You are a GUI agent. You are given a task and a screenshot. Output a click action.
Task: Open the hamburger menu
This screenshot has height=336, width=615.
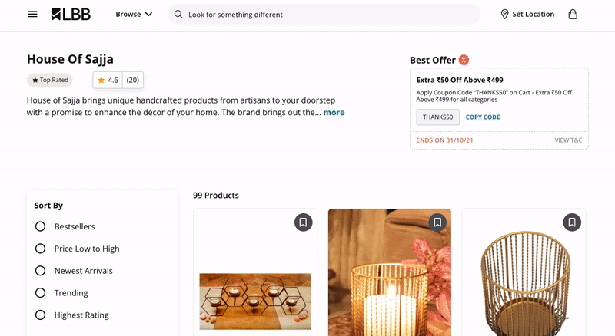(x=32, y=14)
